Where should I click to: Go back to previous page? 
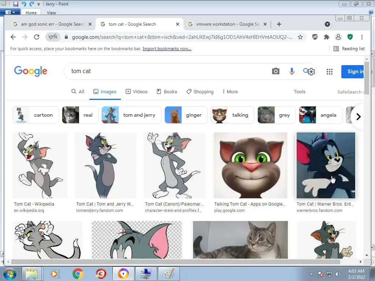click(13, 37)
